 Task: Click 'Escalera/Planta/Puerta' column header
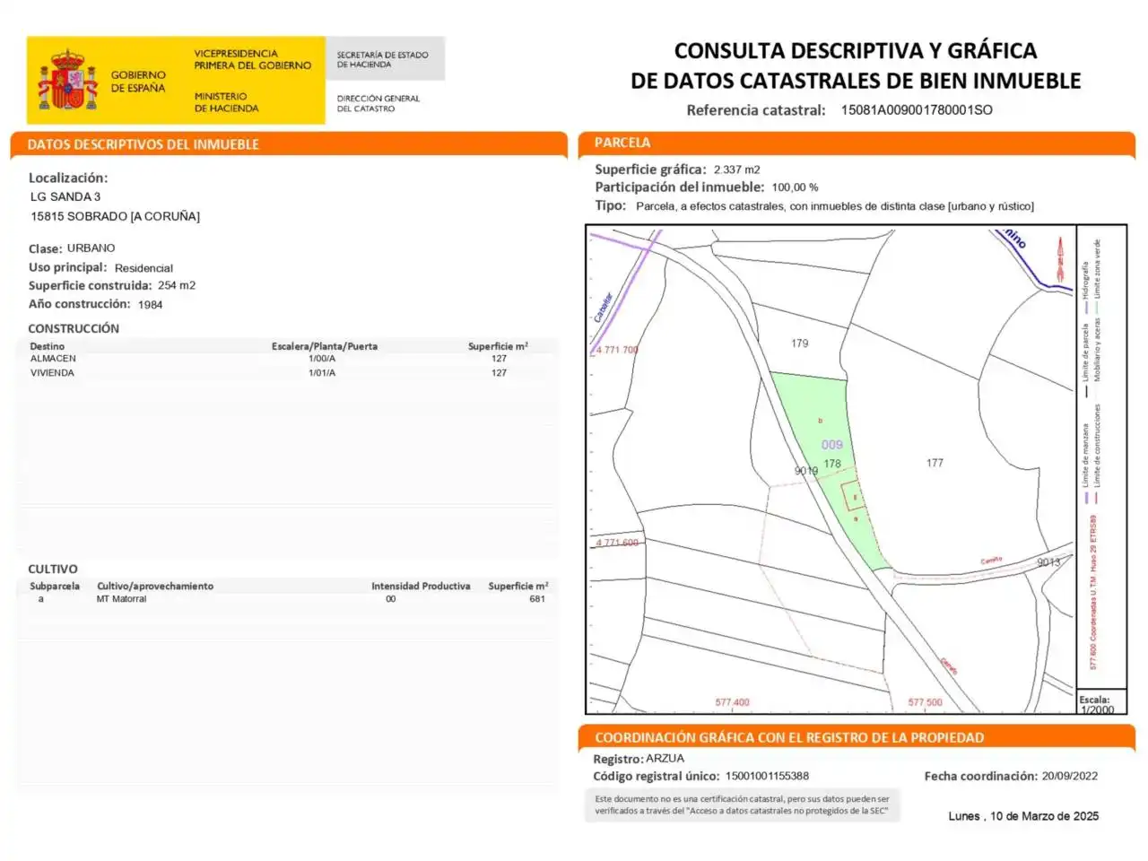click(x=325, y=346)
